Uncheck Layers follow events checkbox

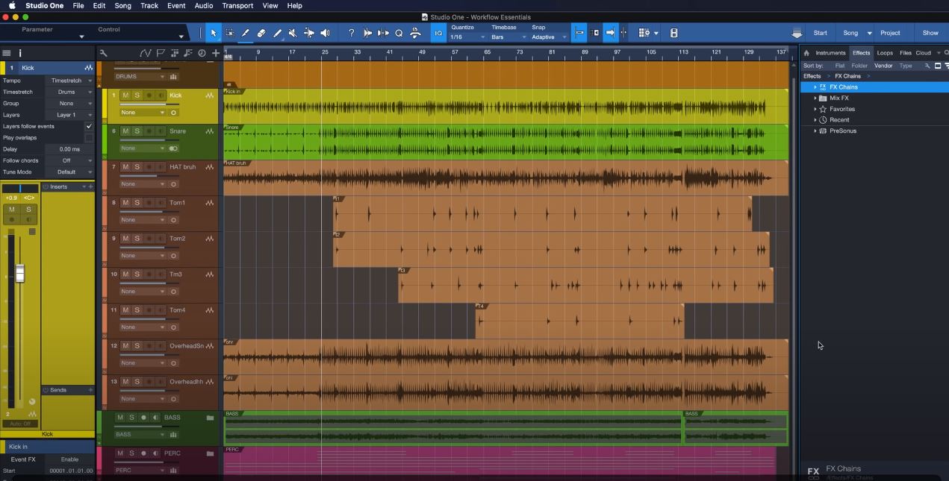[x=89, y=127]
